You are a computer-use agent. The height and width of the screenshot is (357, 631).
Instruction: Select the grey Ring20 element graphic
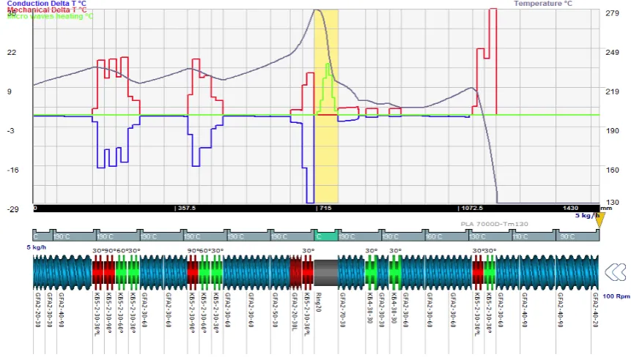[x=325, y=273]
